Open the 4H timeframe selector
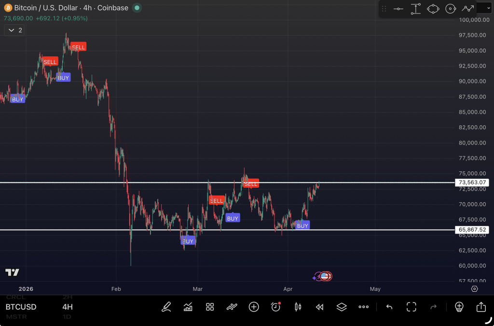The image size is (494, 326). (68, 307)
